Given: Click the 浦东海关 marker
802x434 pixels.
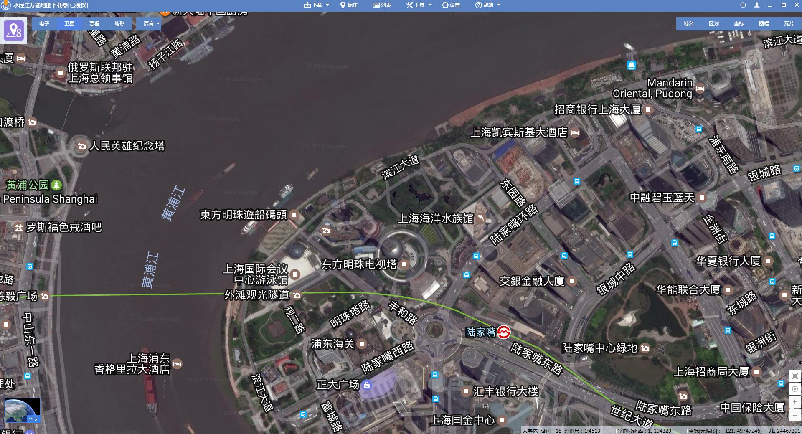Looking at the screenshot, I should 362,344.
